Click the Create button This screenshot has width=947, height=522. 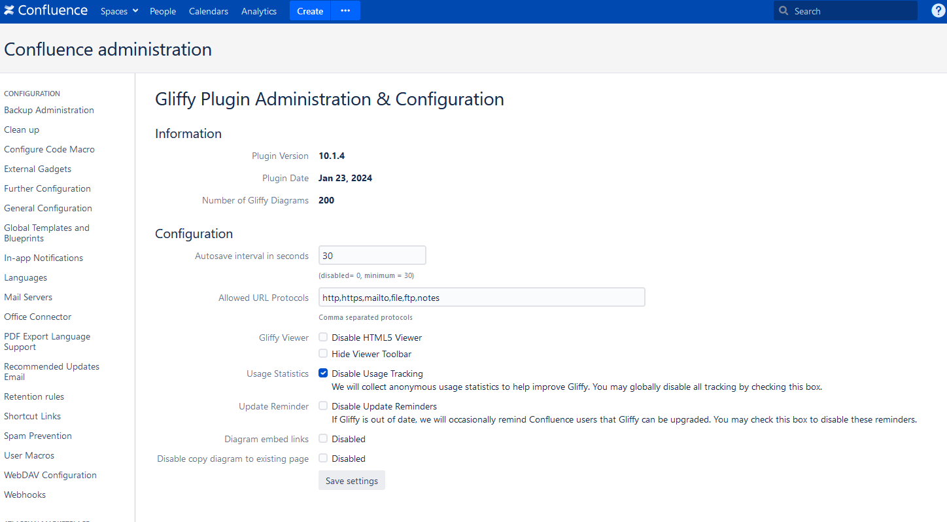pyautogui.click(x=310, y=10)
